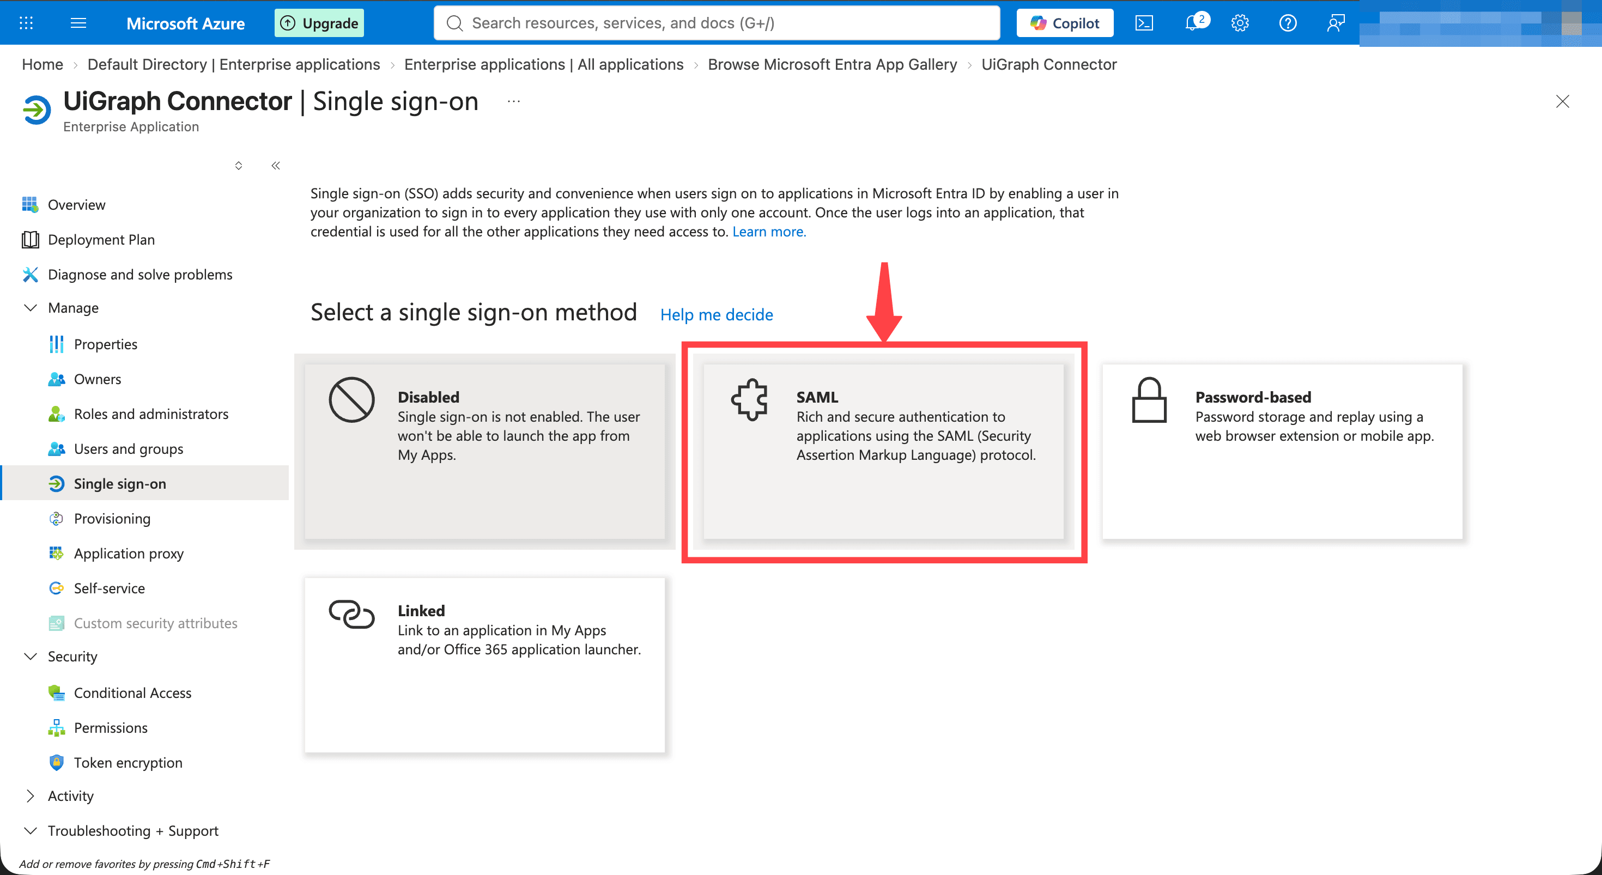Open the hamburger portal menu
The image size is (1602, 875).
(78, 23)
